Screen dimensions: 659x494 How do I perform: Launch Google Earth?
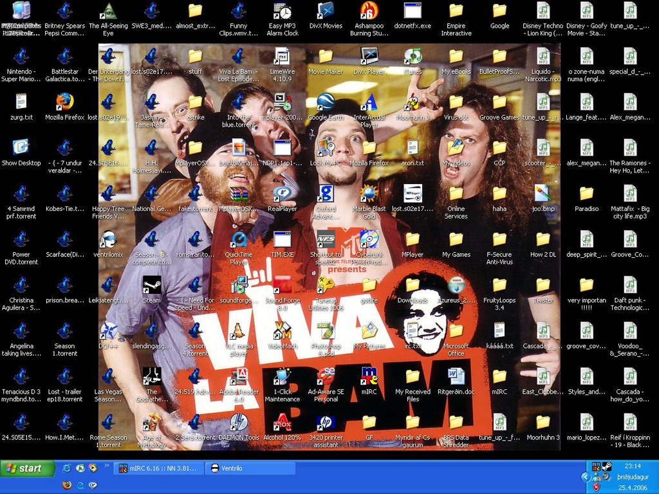(x=326, y=107)
